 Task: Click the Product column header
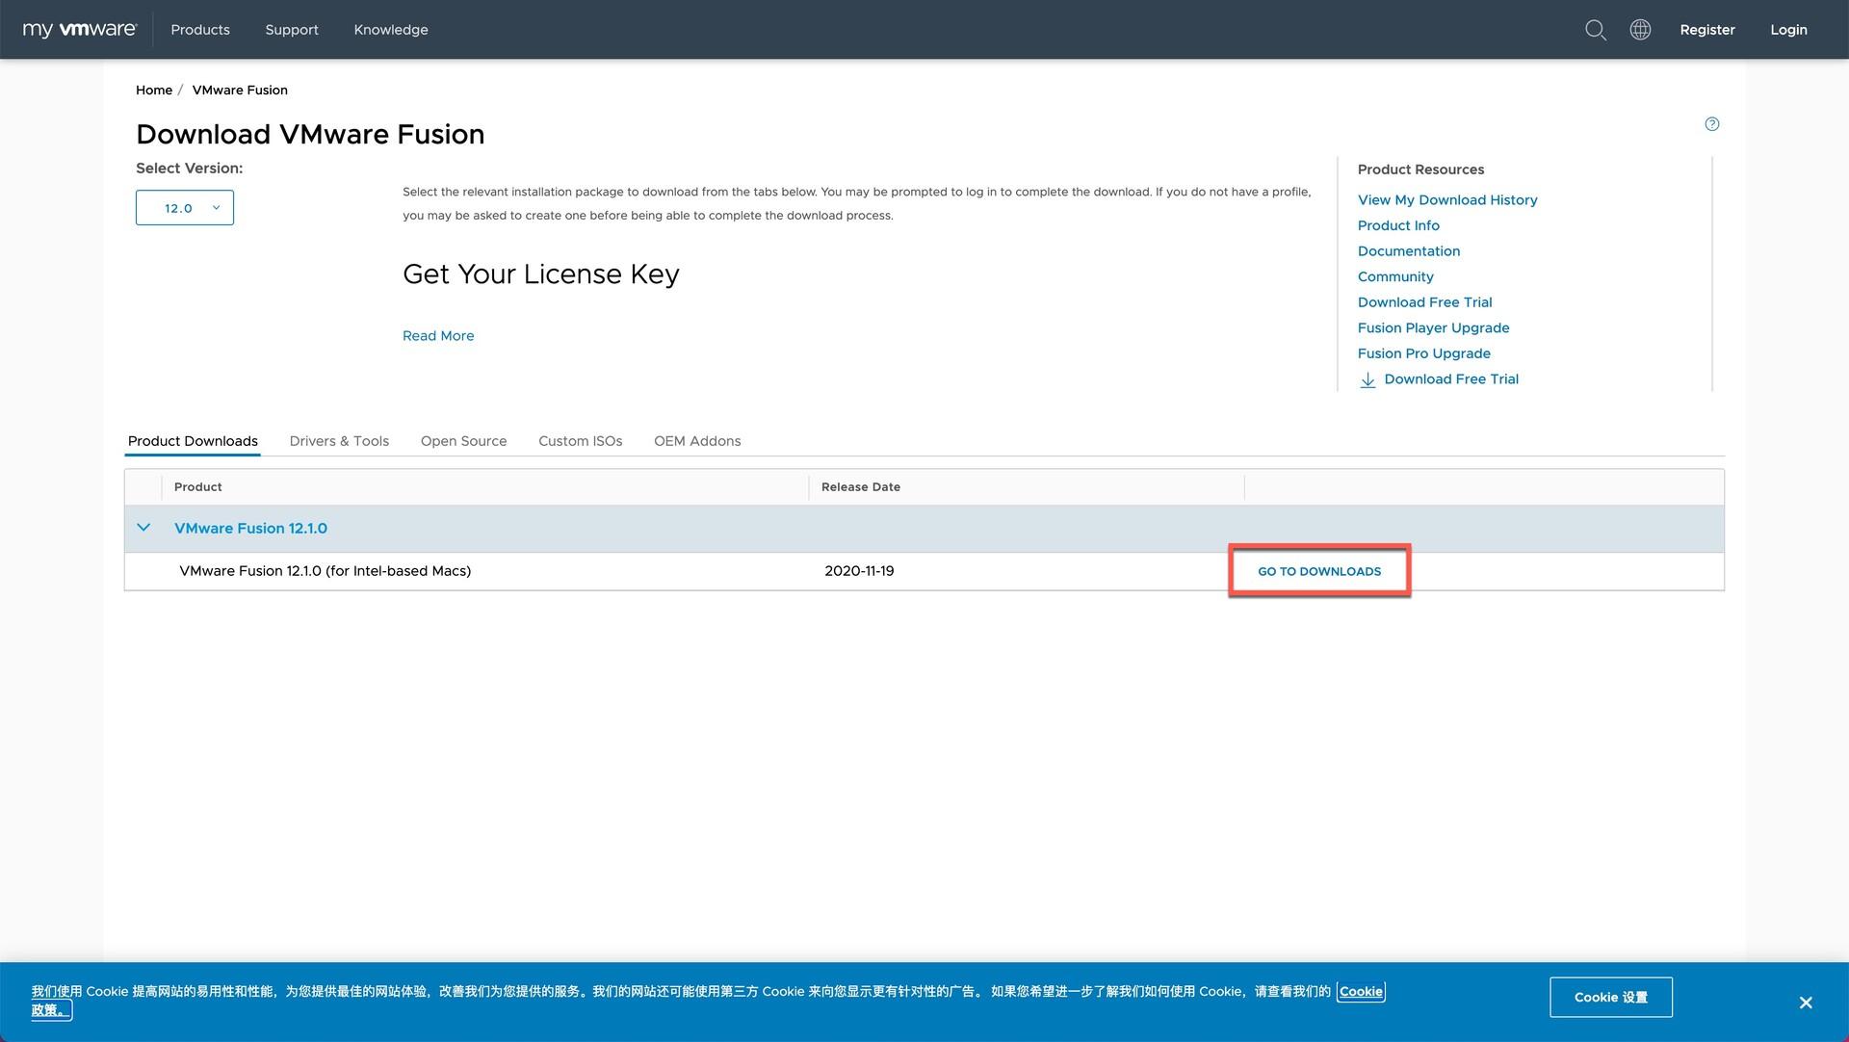[198, 487]
